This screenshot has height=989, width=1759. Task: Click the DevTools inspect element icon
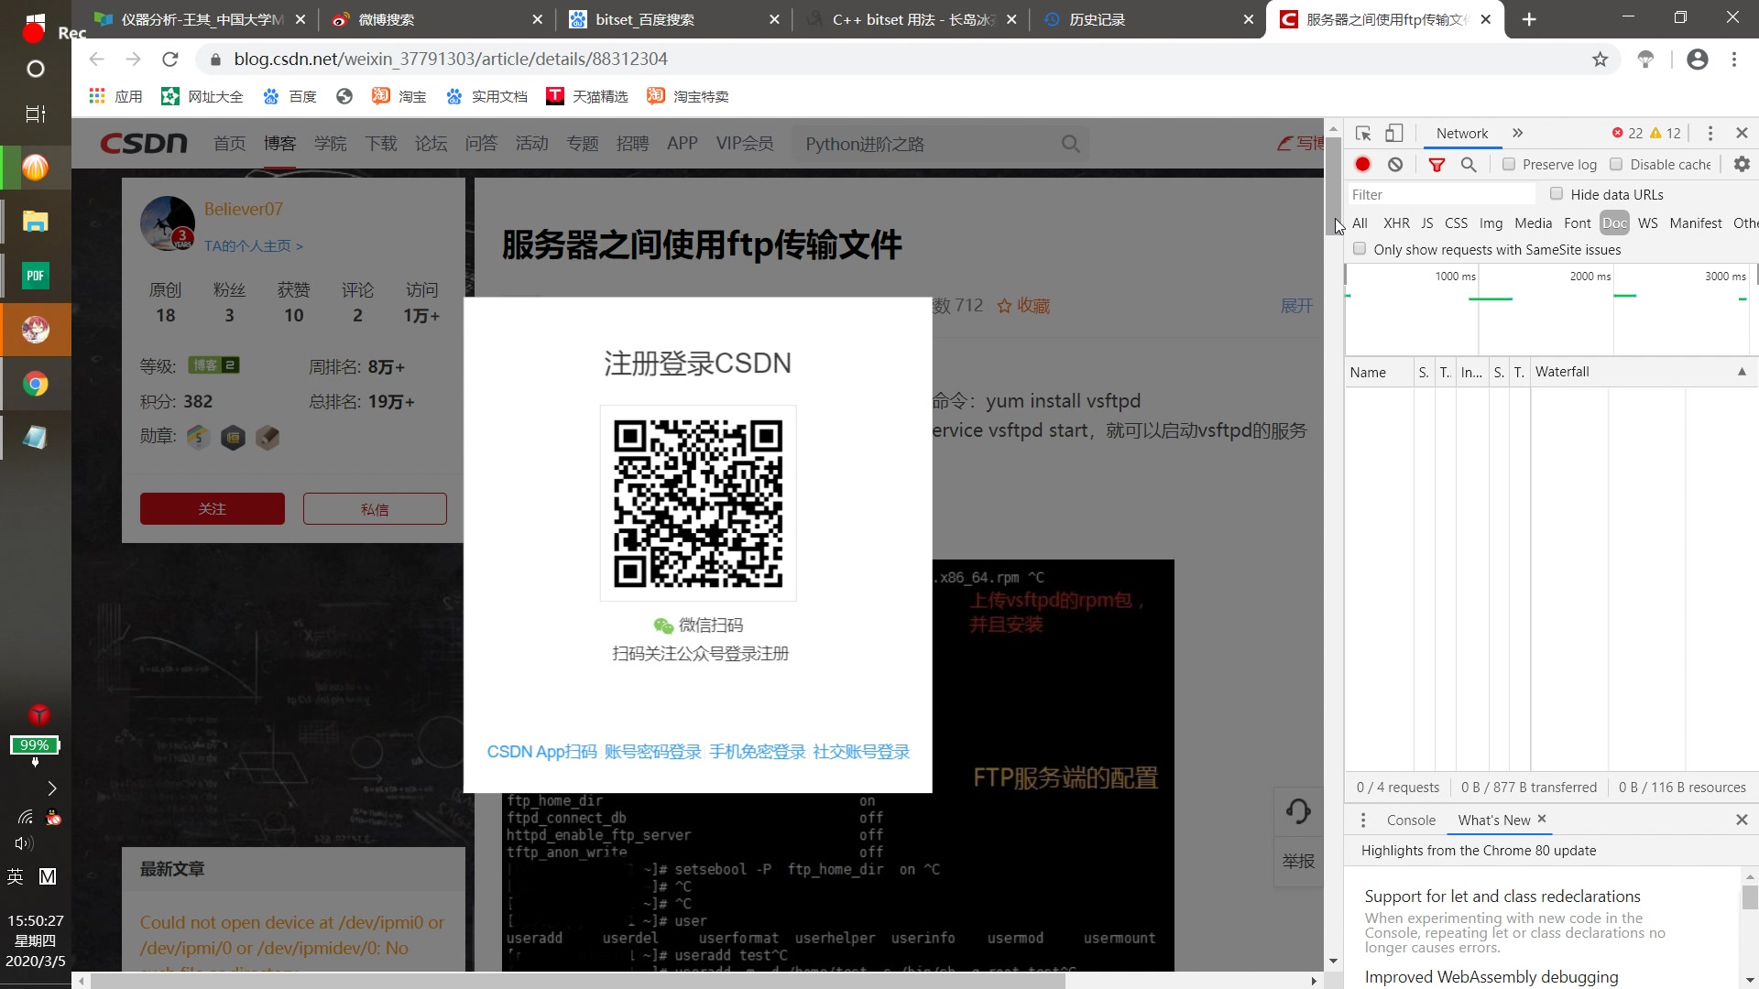pyautogui.click(x=1363, y=134)
